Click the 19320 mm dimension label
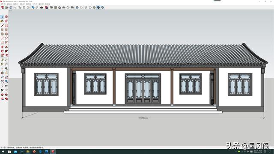Viewport: 274px width, 154px height. coord(143,118)
